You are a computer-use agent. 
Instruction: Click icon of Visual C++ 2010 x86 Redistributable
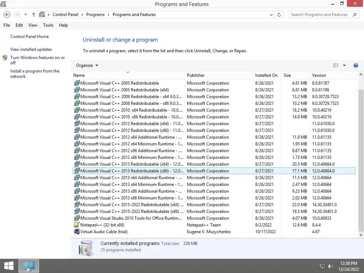click(77, 117)
